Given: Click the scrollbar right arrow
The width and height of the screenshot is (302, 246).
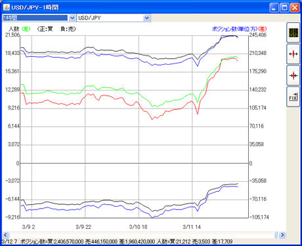Looking at the screenshot, I should coord(282,235).
